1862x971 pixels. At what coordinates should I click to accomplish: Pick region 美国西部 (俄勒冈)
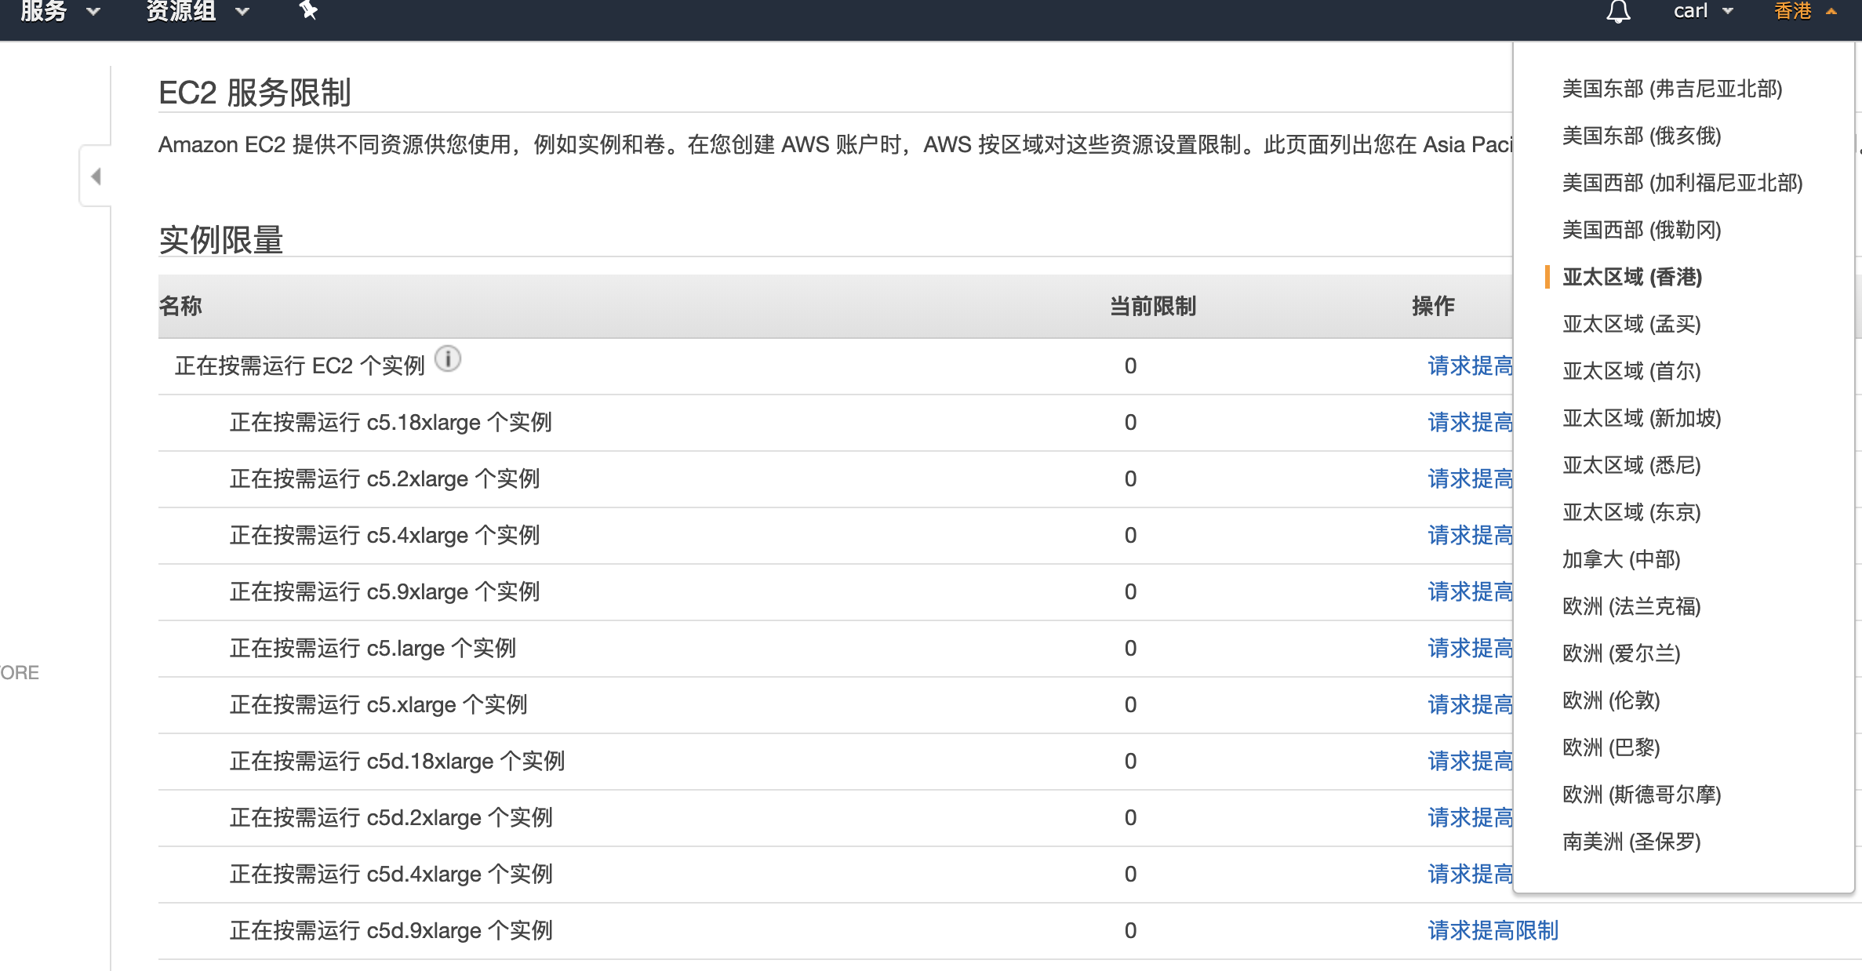[x=1641, y=230]
